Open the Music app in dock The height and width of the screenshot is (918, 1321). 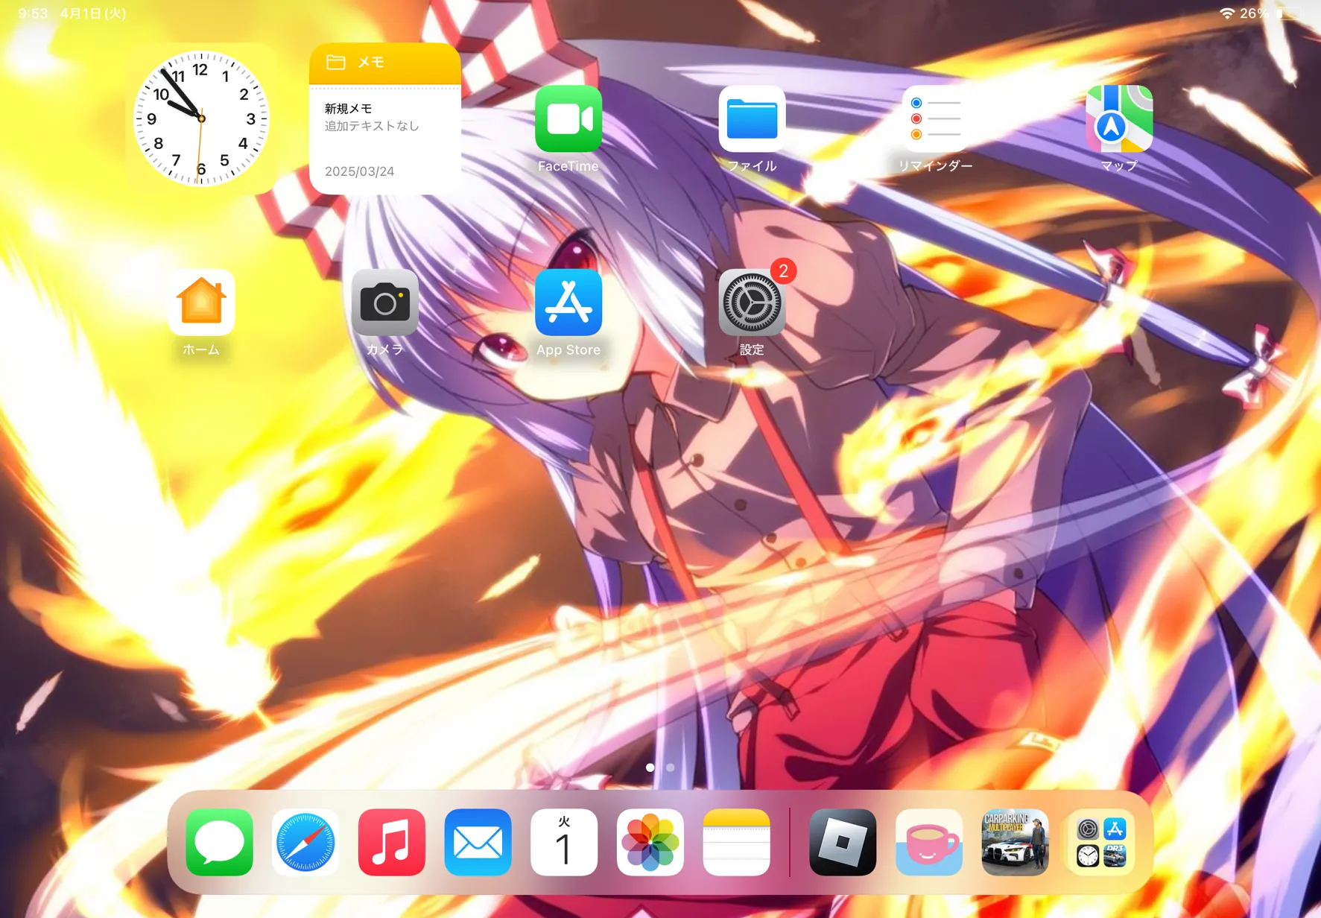392,842
